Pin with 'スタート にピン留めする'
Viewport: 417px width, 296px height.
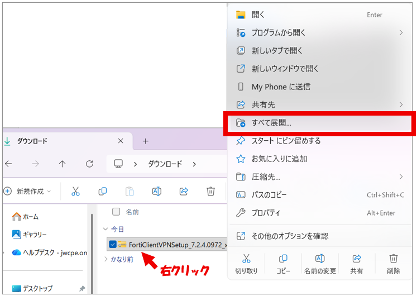tap(320, 141)
